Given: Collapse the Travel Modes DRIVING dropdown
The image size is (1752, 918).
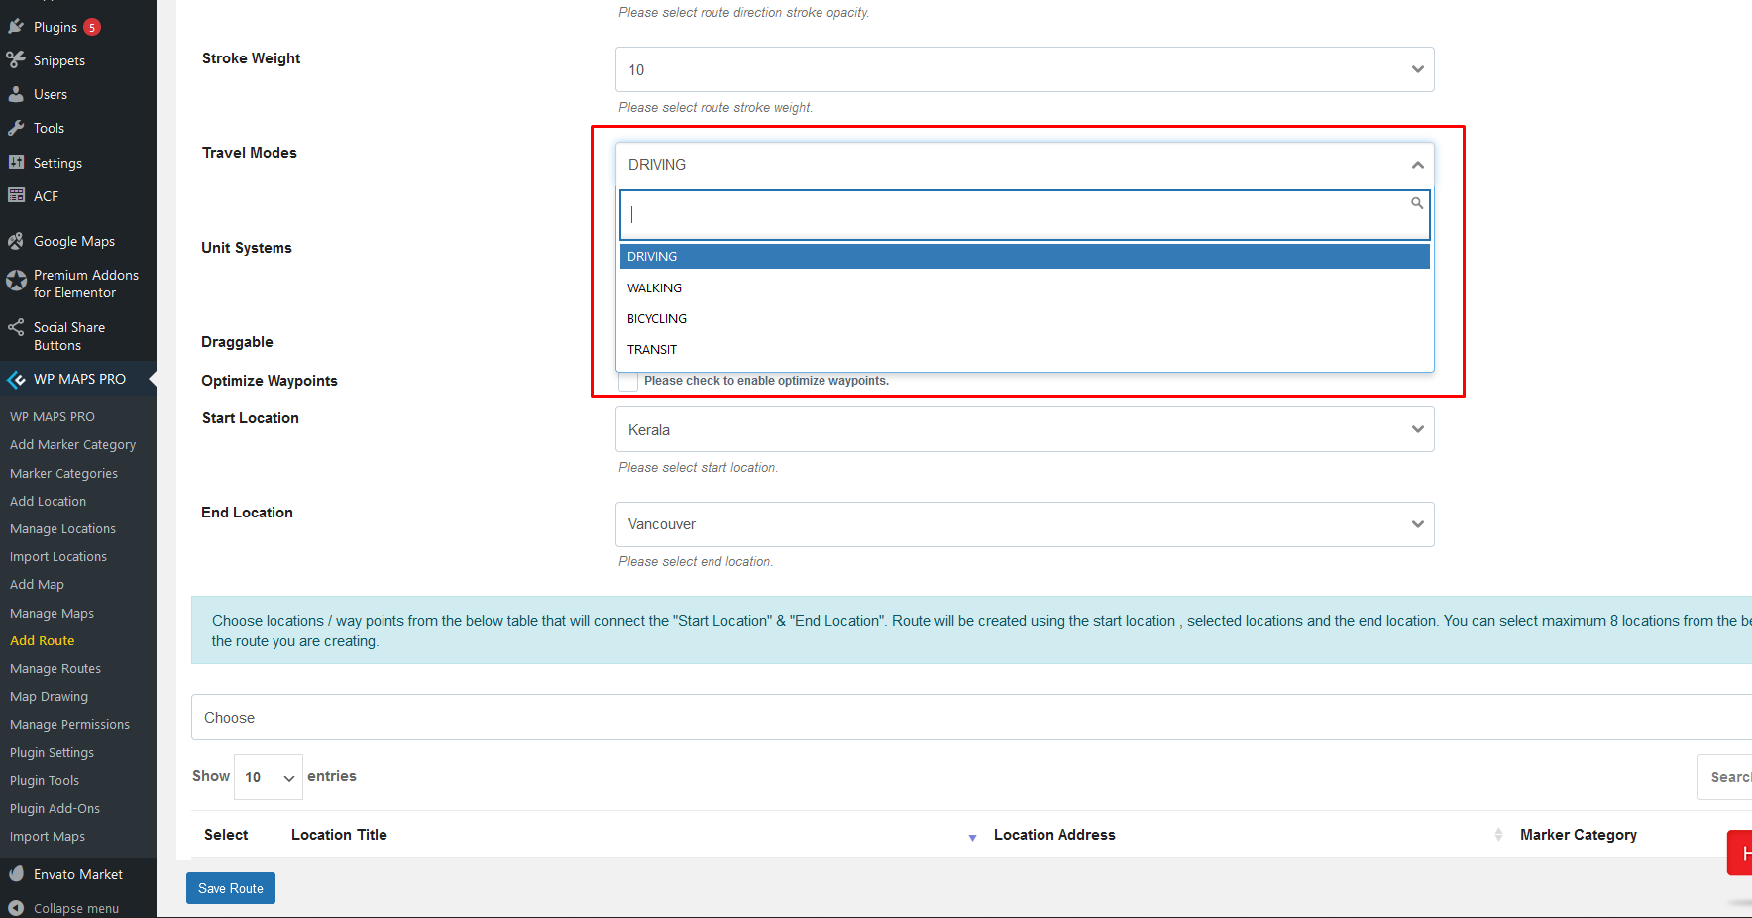Looking at the screenshot, I should [1025, 165].
